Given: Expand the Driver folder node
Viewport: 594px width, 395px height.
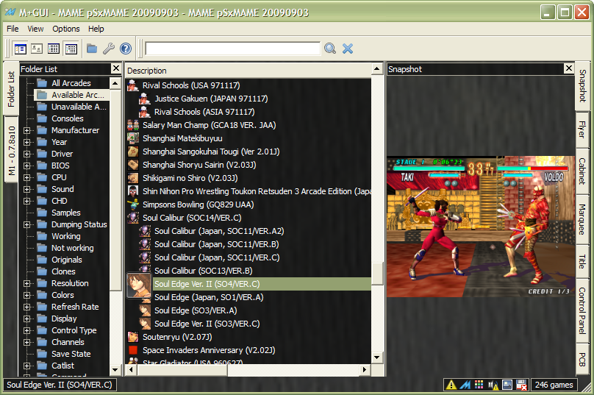Looking at the screenshot, I should (x=26, y=154).
